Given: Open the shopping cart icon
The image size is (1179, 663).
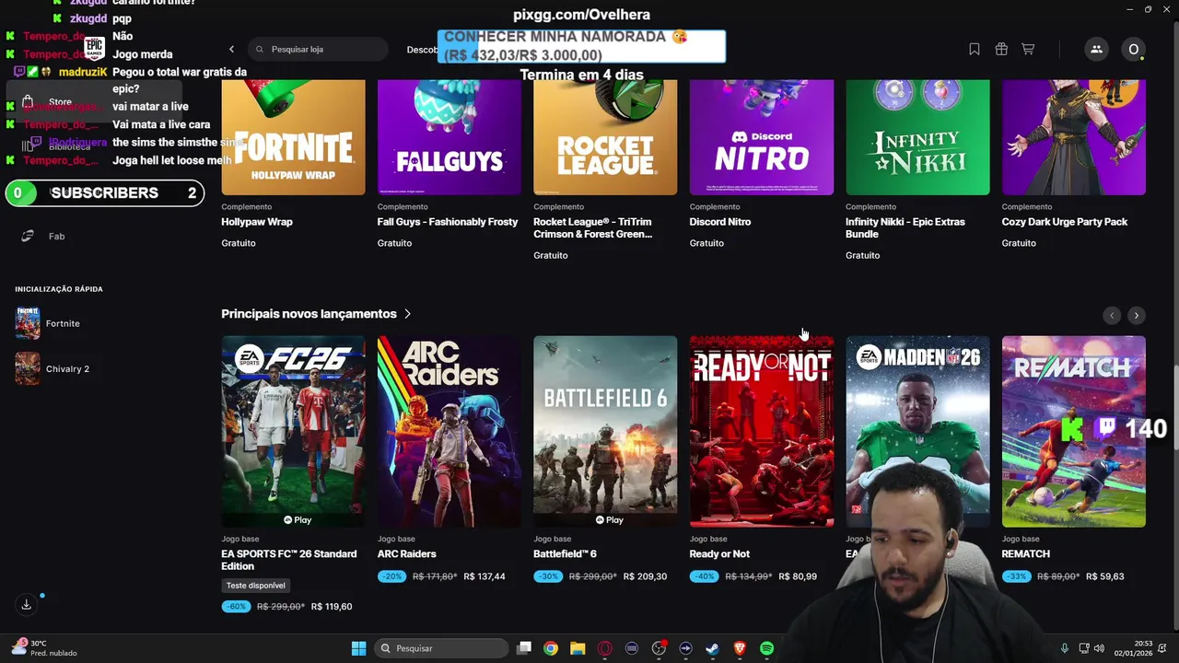Looking at the screenshot, I should [1028, 49].
